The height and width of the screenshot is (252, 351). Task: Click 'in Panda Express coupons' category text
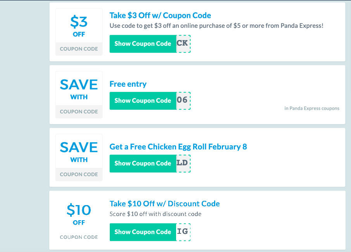coord(312,109)
